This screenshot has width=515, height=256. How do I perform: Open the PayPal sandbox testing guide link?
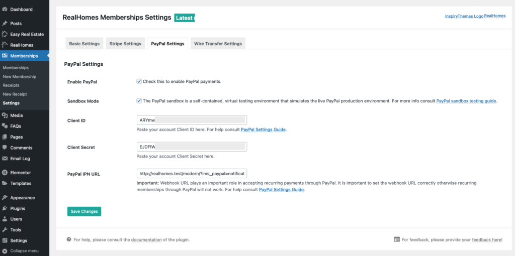[x=466, y=101]
